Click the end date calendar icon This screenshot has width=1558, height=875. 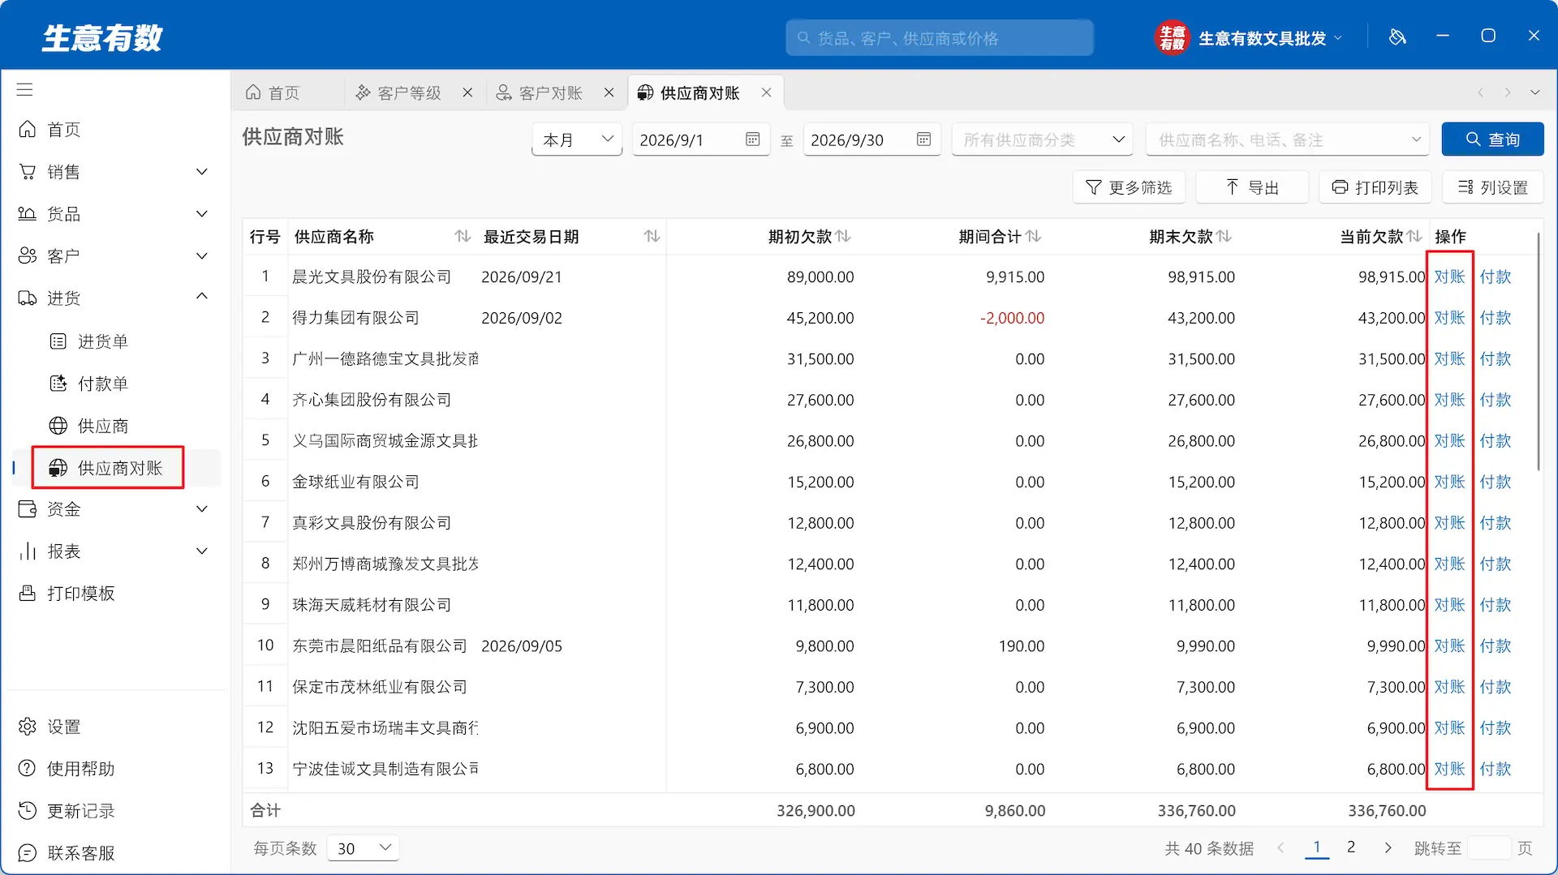(x=923, y=139)
